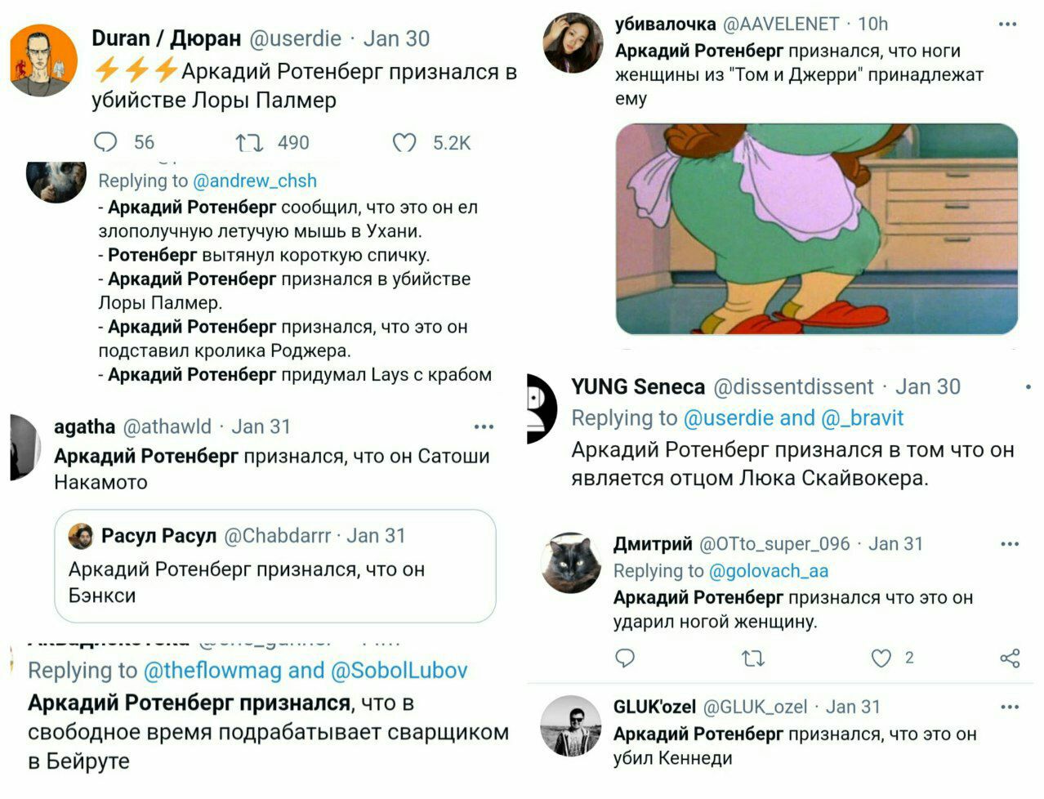Open reply composer on Дмитрий's tweet
This screenshot has width=1044, height=799.
625,658
